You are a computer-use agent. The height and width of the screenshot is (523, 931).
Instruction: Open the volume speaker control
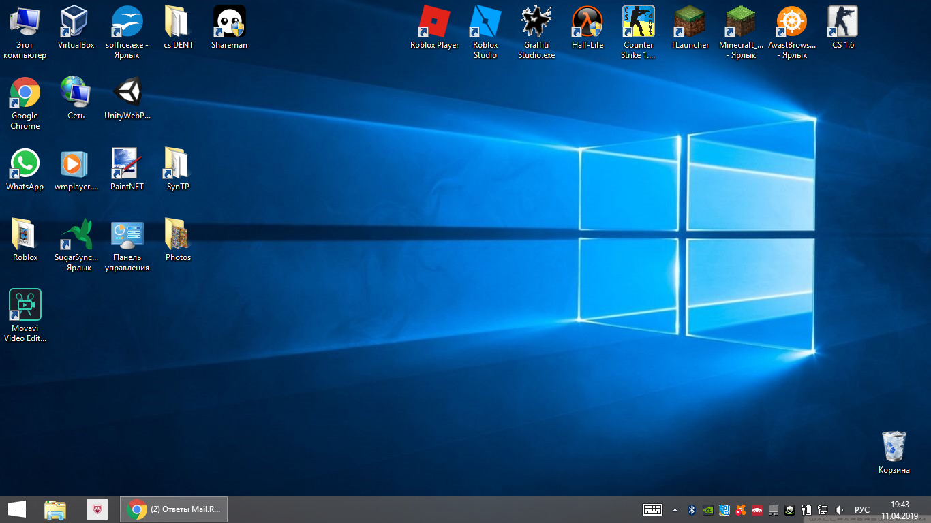[839, 509]
